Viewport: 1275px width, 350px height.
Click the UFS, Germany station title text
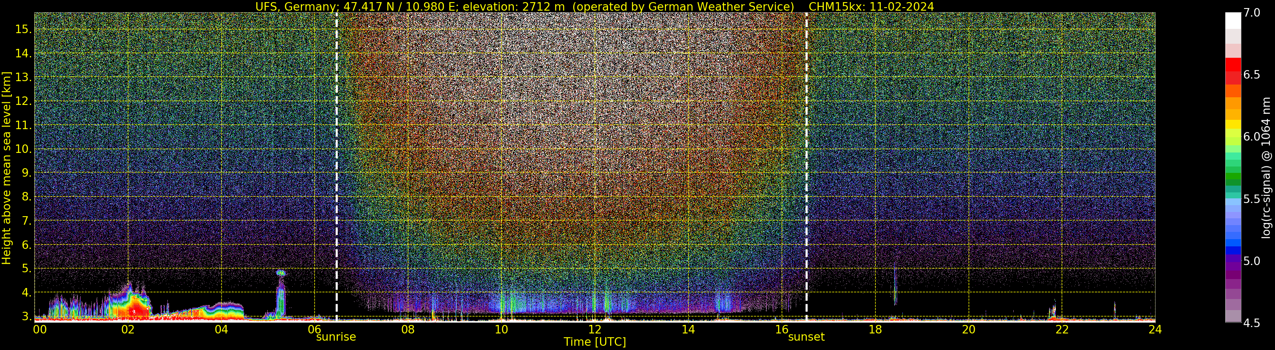(x=525, y=6)
